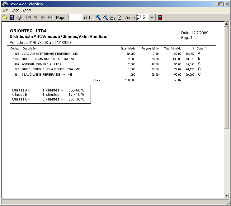Fit page width icon

tap(112, 18)
